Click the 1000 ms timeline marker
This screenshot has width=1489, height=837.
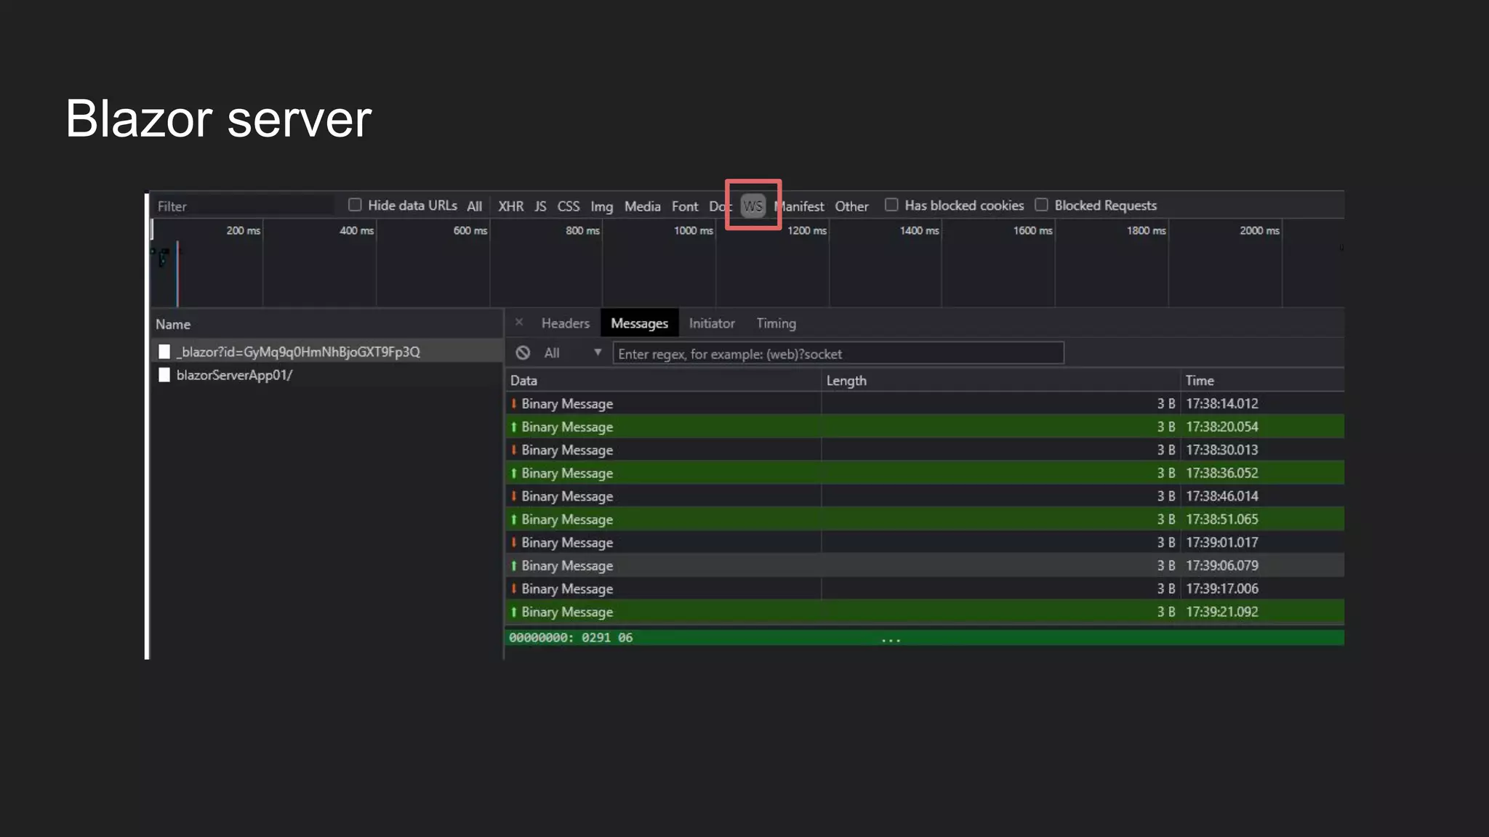pyautogui.click(x=693, y=230)
